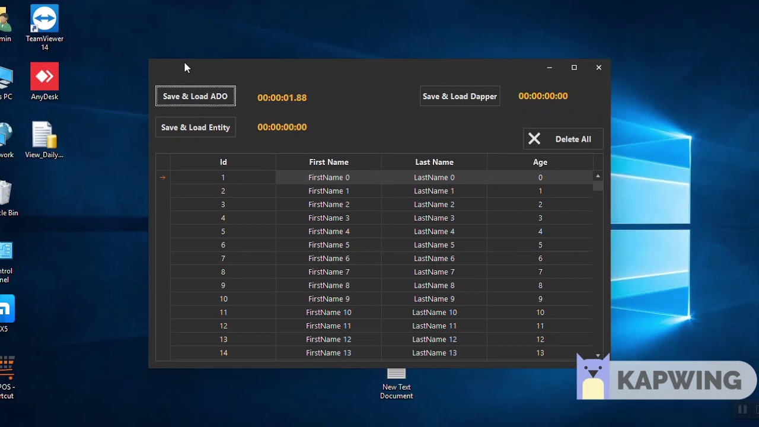Click the grid scrollbar up arrow
Screen dimensions: 759x427
tap(598, 176)
